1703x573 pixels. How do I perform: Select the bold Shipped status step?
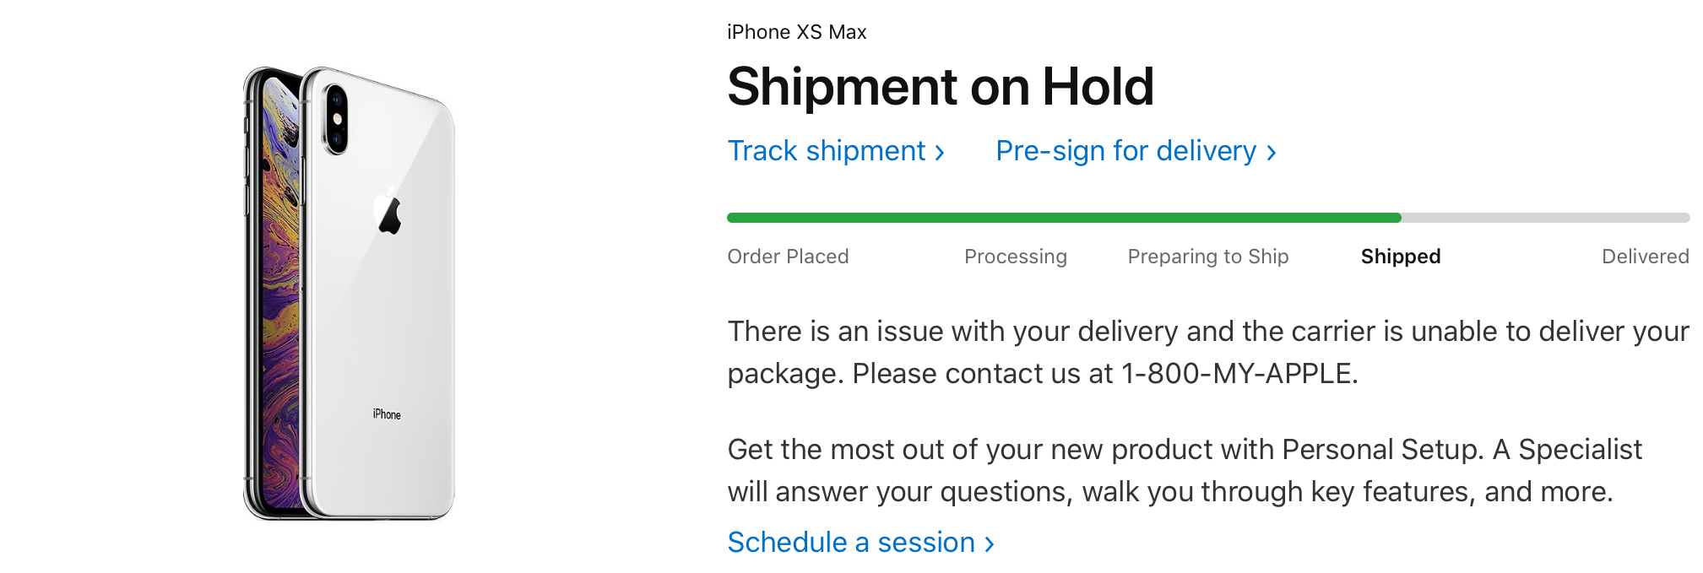coord(1400,257)
